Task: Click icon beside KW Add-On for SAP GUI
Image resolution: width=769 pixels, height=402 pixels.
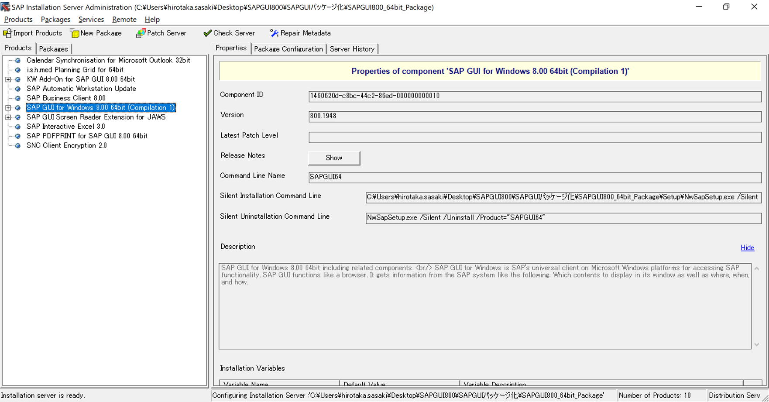Action: point(18,79)
